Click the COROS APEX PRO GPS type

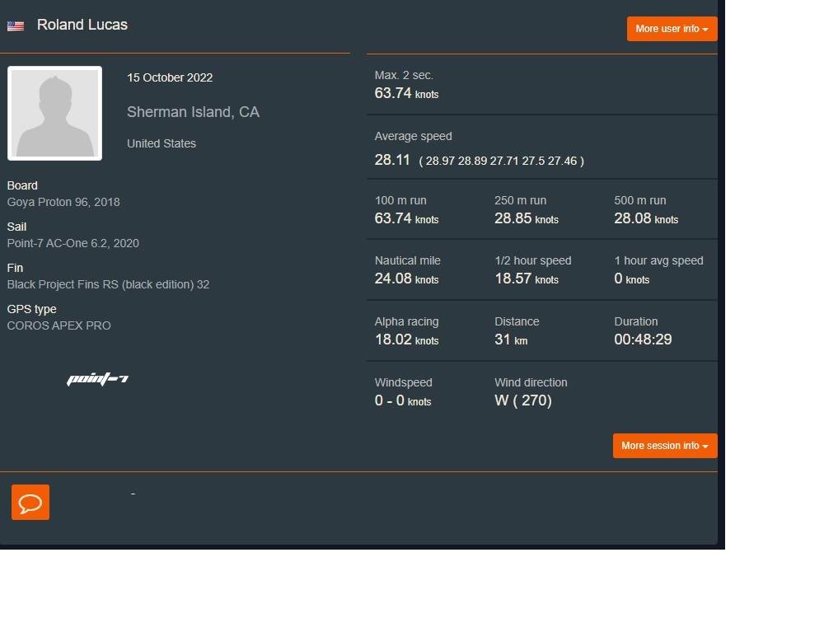click(x=59, y=325)
